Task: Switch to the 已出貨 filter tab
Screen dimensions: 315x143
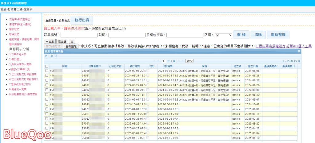Action: tap(62, 41)
